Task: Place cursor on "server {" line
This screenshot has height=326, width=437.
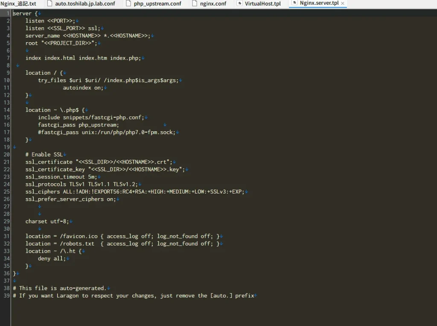Action: 25,13
